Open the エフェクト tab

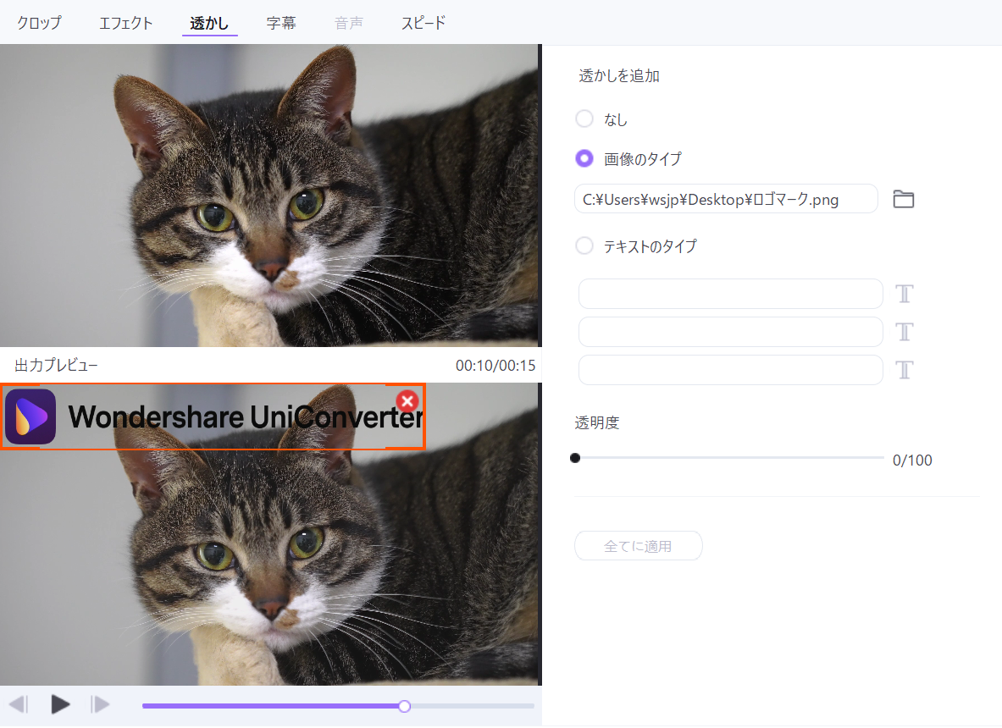(125, 23)
